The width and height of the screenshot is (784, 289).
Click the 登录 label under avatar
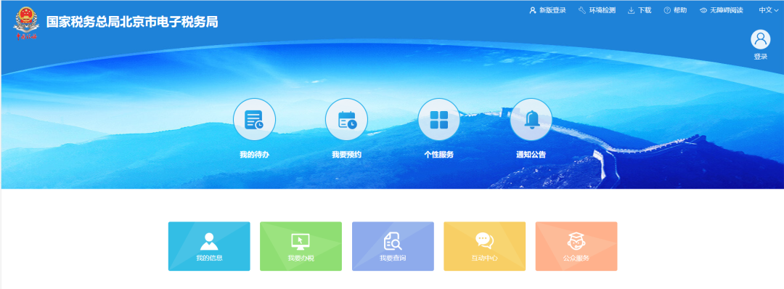click(x=761, y=57)
